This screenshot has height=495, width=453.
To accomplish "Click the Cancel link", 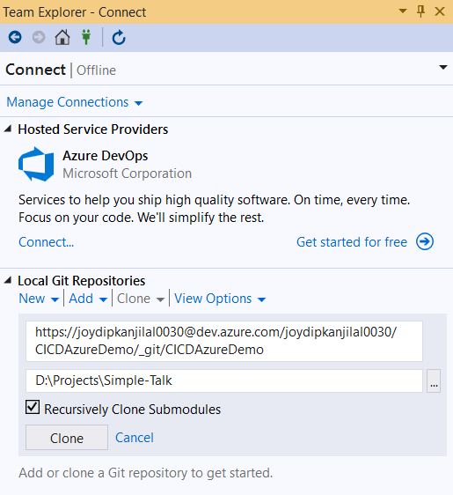I will (x=135, y=438).
